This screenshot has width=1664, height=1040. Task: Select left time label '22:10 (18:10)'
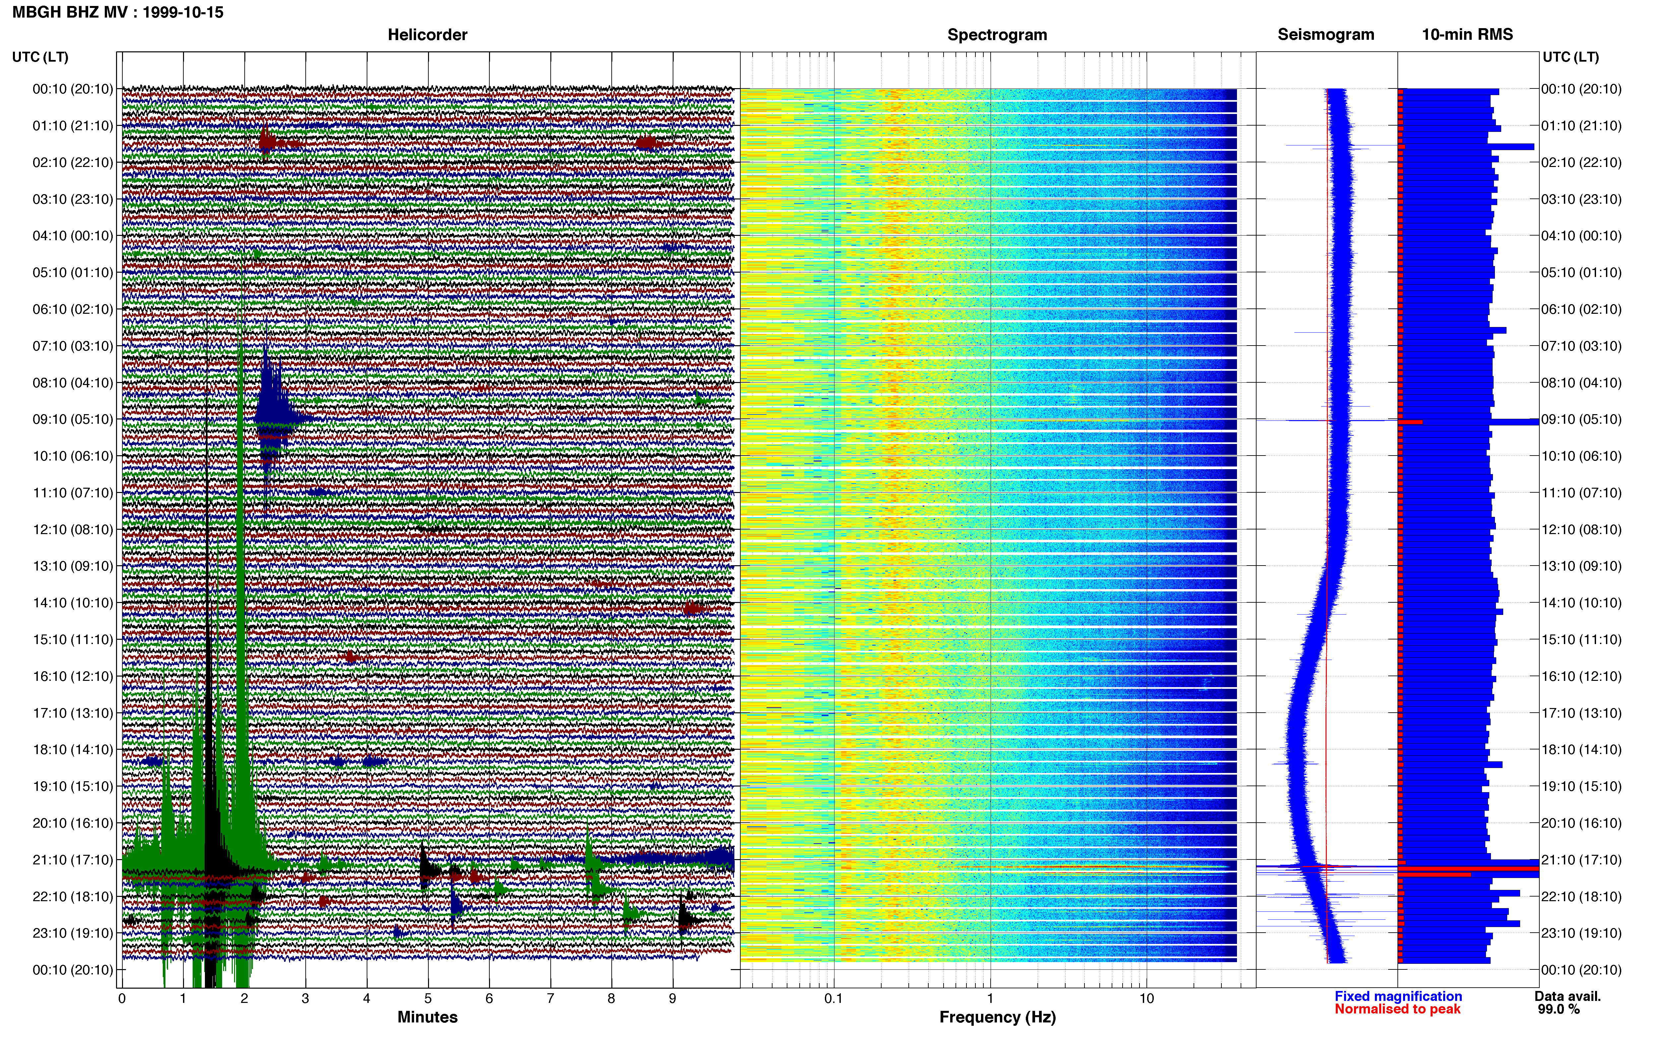pos(73,896)
